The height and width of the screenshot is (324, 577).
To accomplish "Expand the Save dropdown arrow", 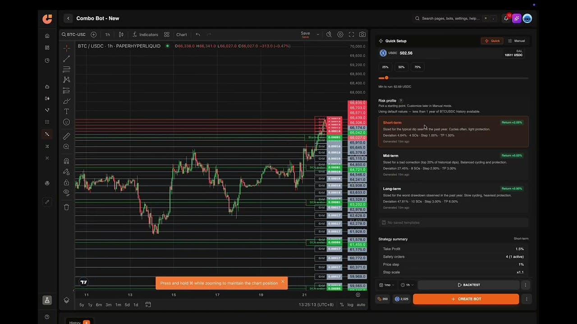I will coord(318,35).
